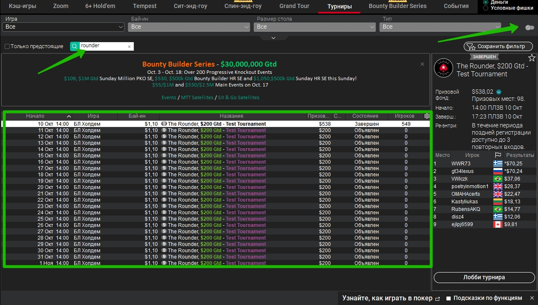Click the rounder search input field
Image resolution: width=538 pixels, height=305 pixels.
[103, 46]
